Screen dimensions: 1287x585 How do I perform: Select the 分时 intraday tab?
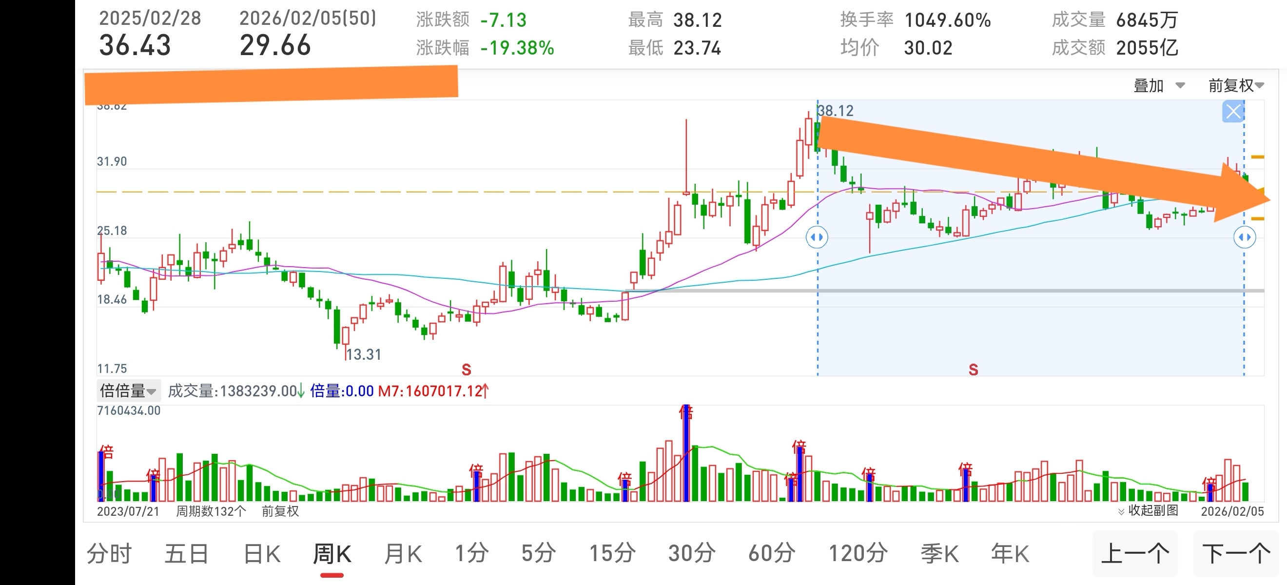tap(109, 553)
